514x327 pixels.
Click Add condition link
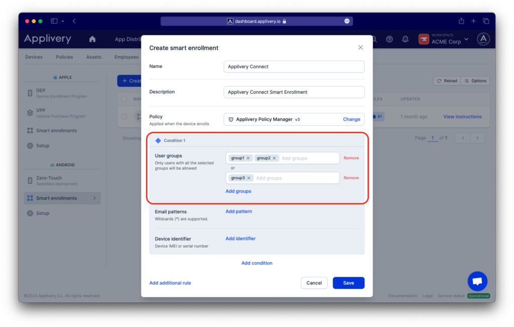[256, 263]
